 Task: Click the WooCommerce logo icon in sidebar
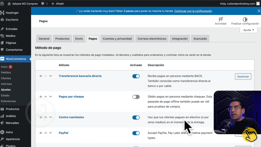[x=2, y=59]
